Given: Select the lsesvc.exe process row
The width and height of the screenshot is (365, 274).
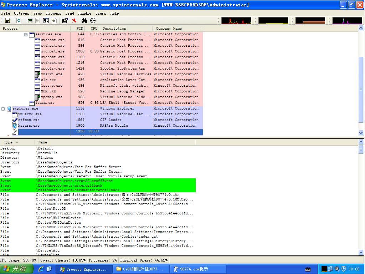Looking at the screenshot, I should 118,86.
